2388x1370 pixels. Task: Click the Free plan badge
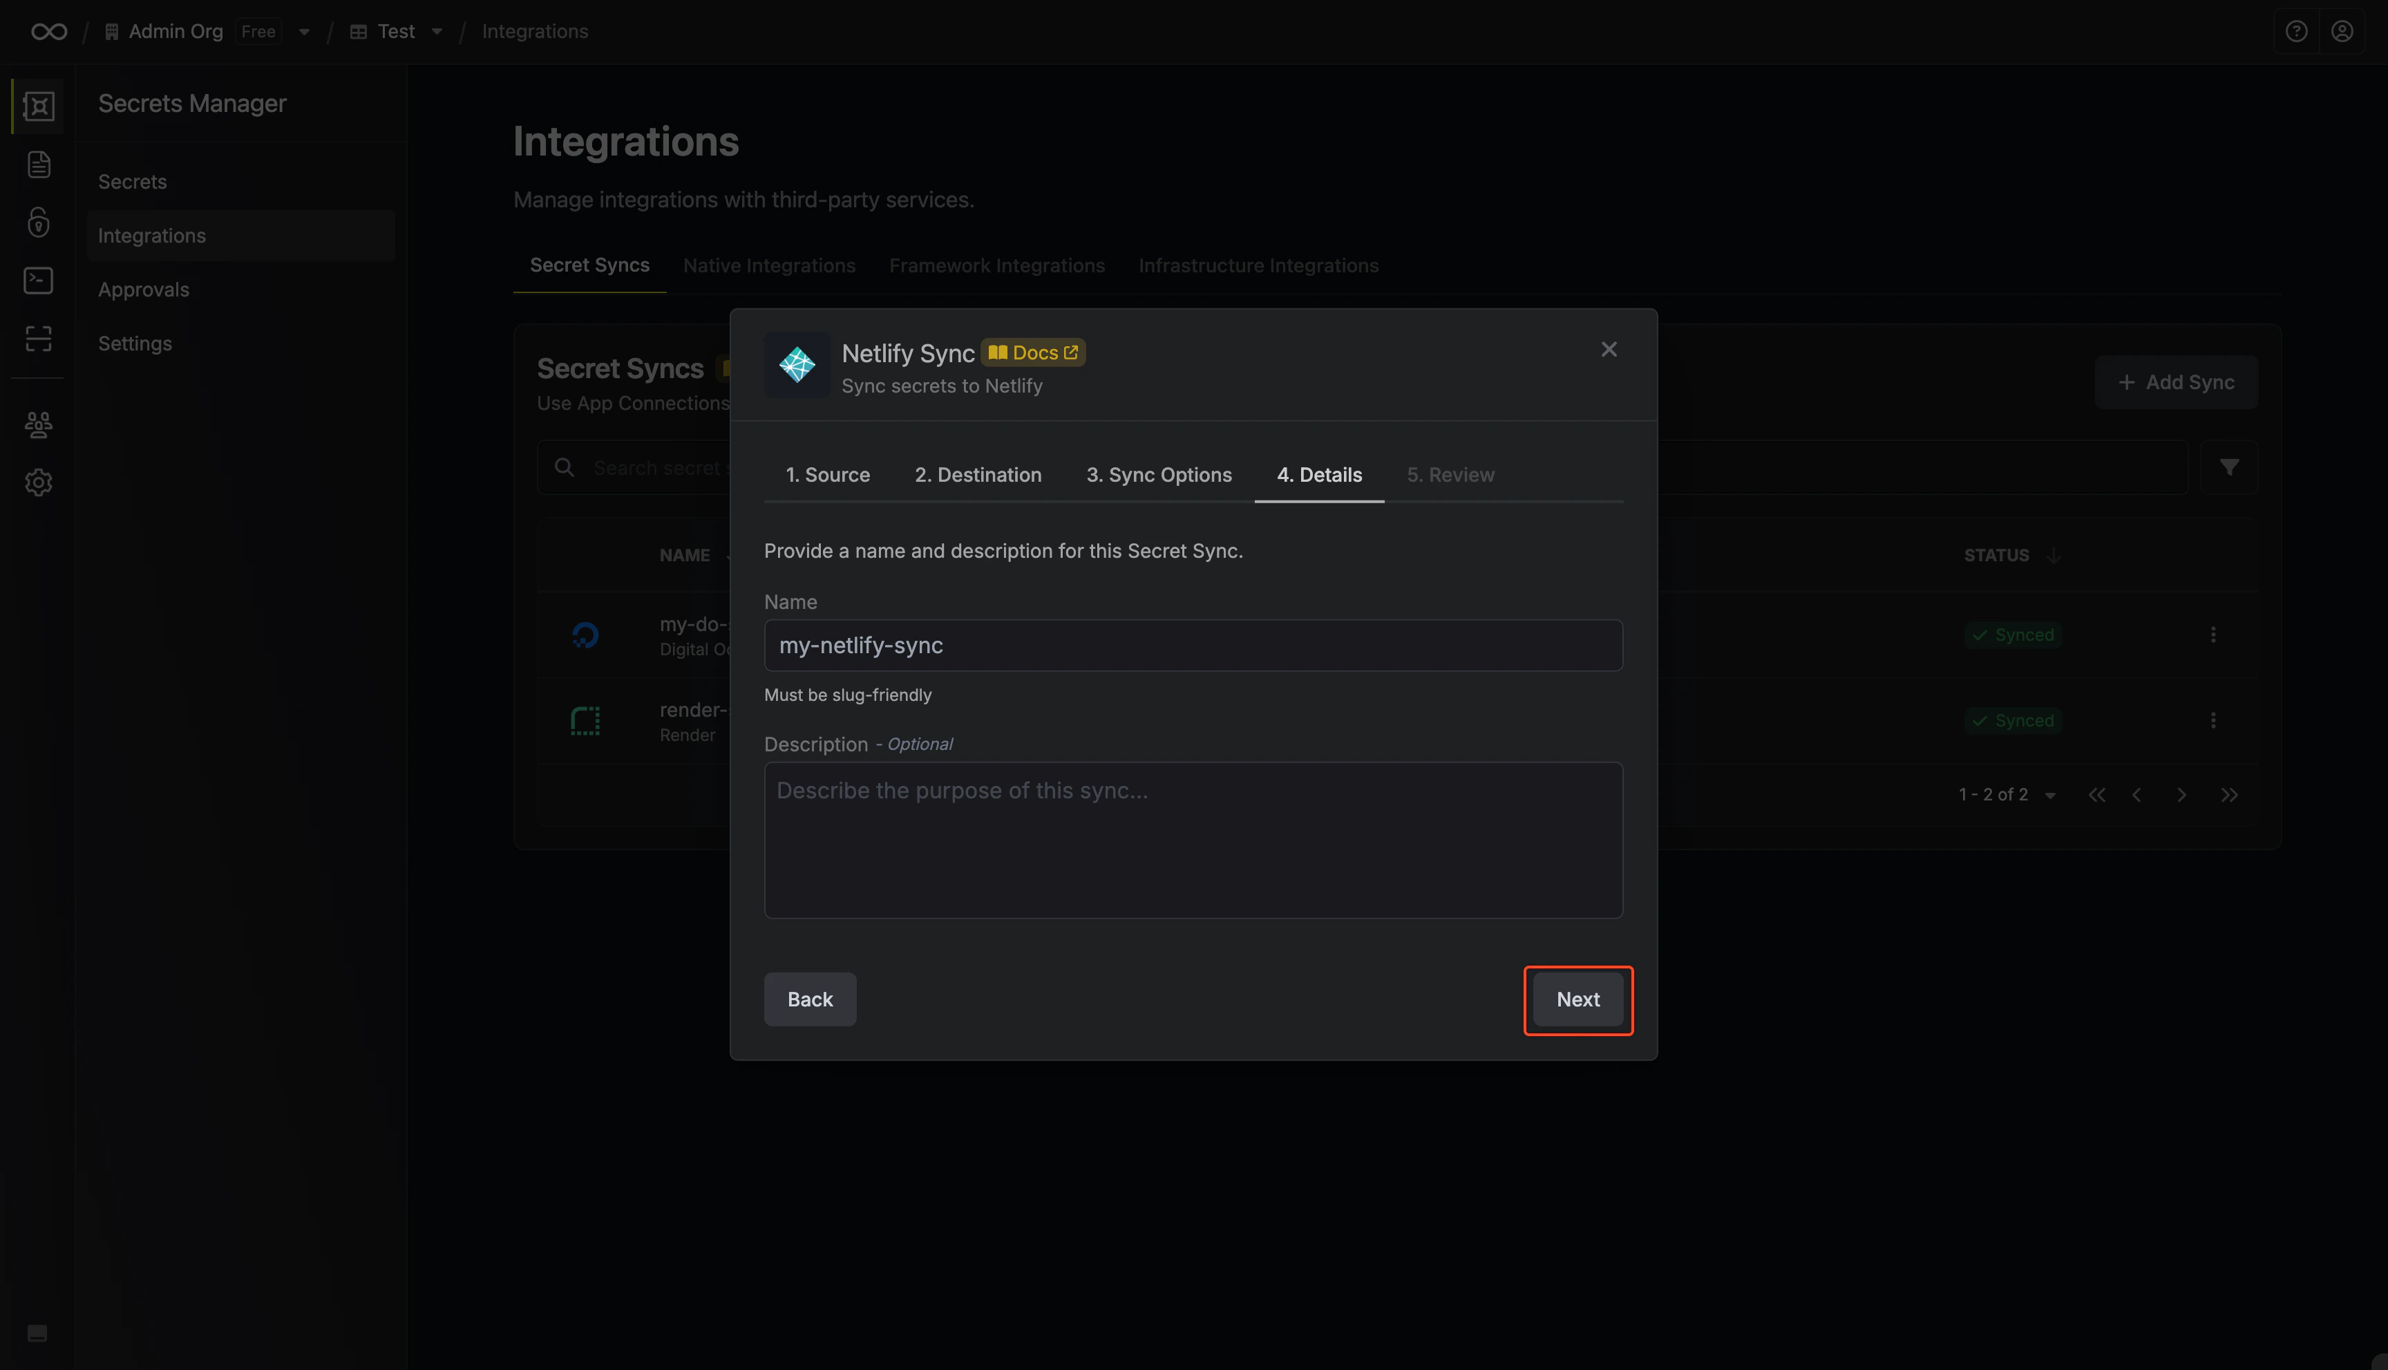point(258,32)
